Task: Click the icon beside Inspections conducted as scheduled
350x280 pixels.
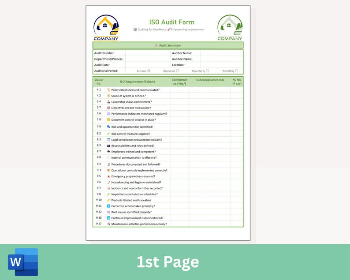Action: pyautogui.click(x=108, y=194)
